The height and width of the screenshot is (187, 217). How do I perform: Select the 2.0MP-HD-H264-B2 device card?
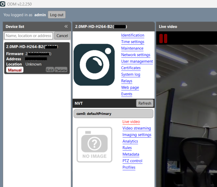[37, 58]
